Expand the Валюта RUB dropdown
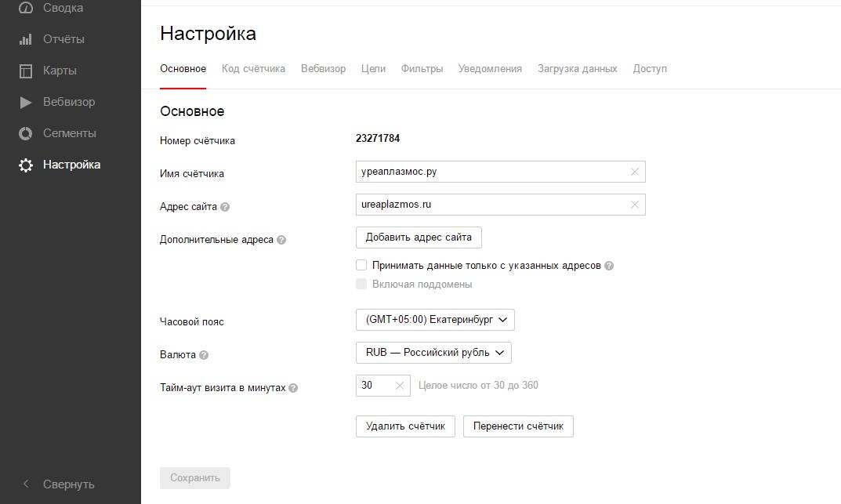Viewport: 841px width, 504px height. (x=433, y=353)
